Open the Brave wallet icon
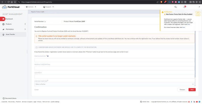The width and height of the screenshot is (202, 104). pyautogui.click(x=193, y=2)
